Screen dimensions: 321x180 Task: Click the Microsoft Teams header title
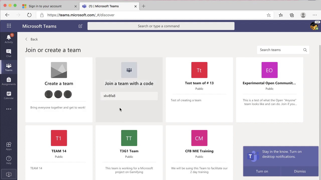[39, 26]
